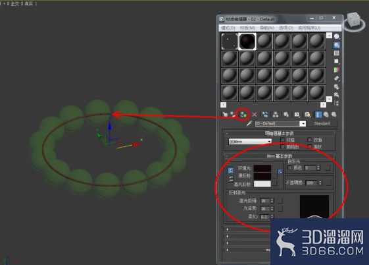Toggle the diffuse-specular color lock button
369x265 pixels.
pos(231,179)
